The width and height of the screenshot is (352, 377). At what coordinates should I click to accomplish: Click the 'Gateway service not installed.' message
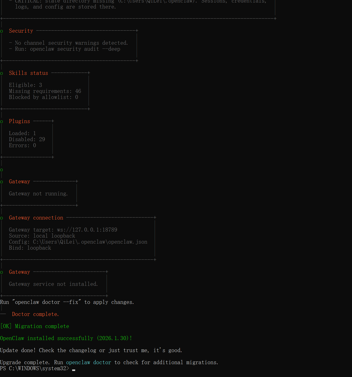[53, 284]
